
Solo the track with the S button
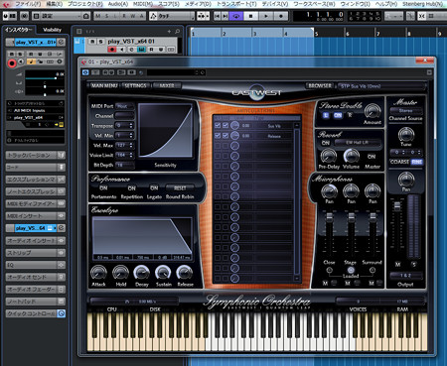[x=101, y=42]
